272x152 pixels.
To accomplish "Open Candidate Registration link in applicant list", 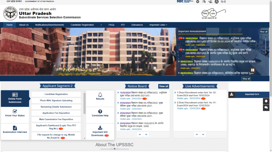I will pyautogui.click(x=56, y=94).
